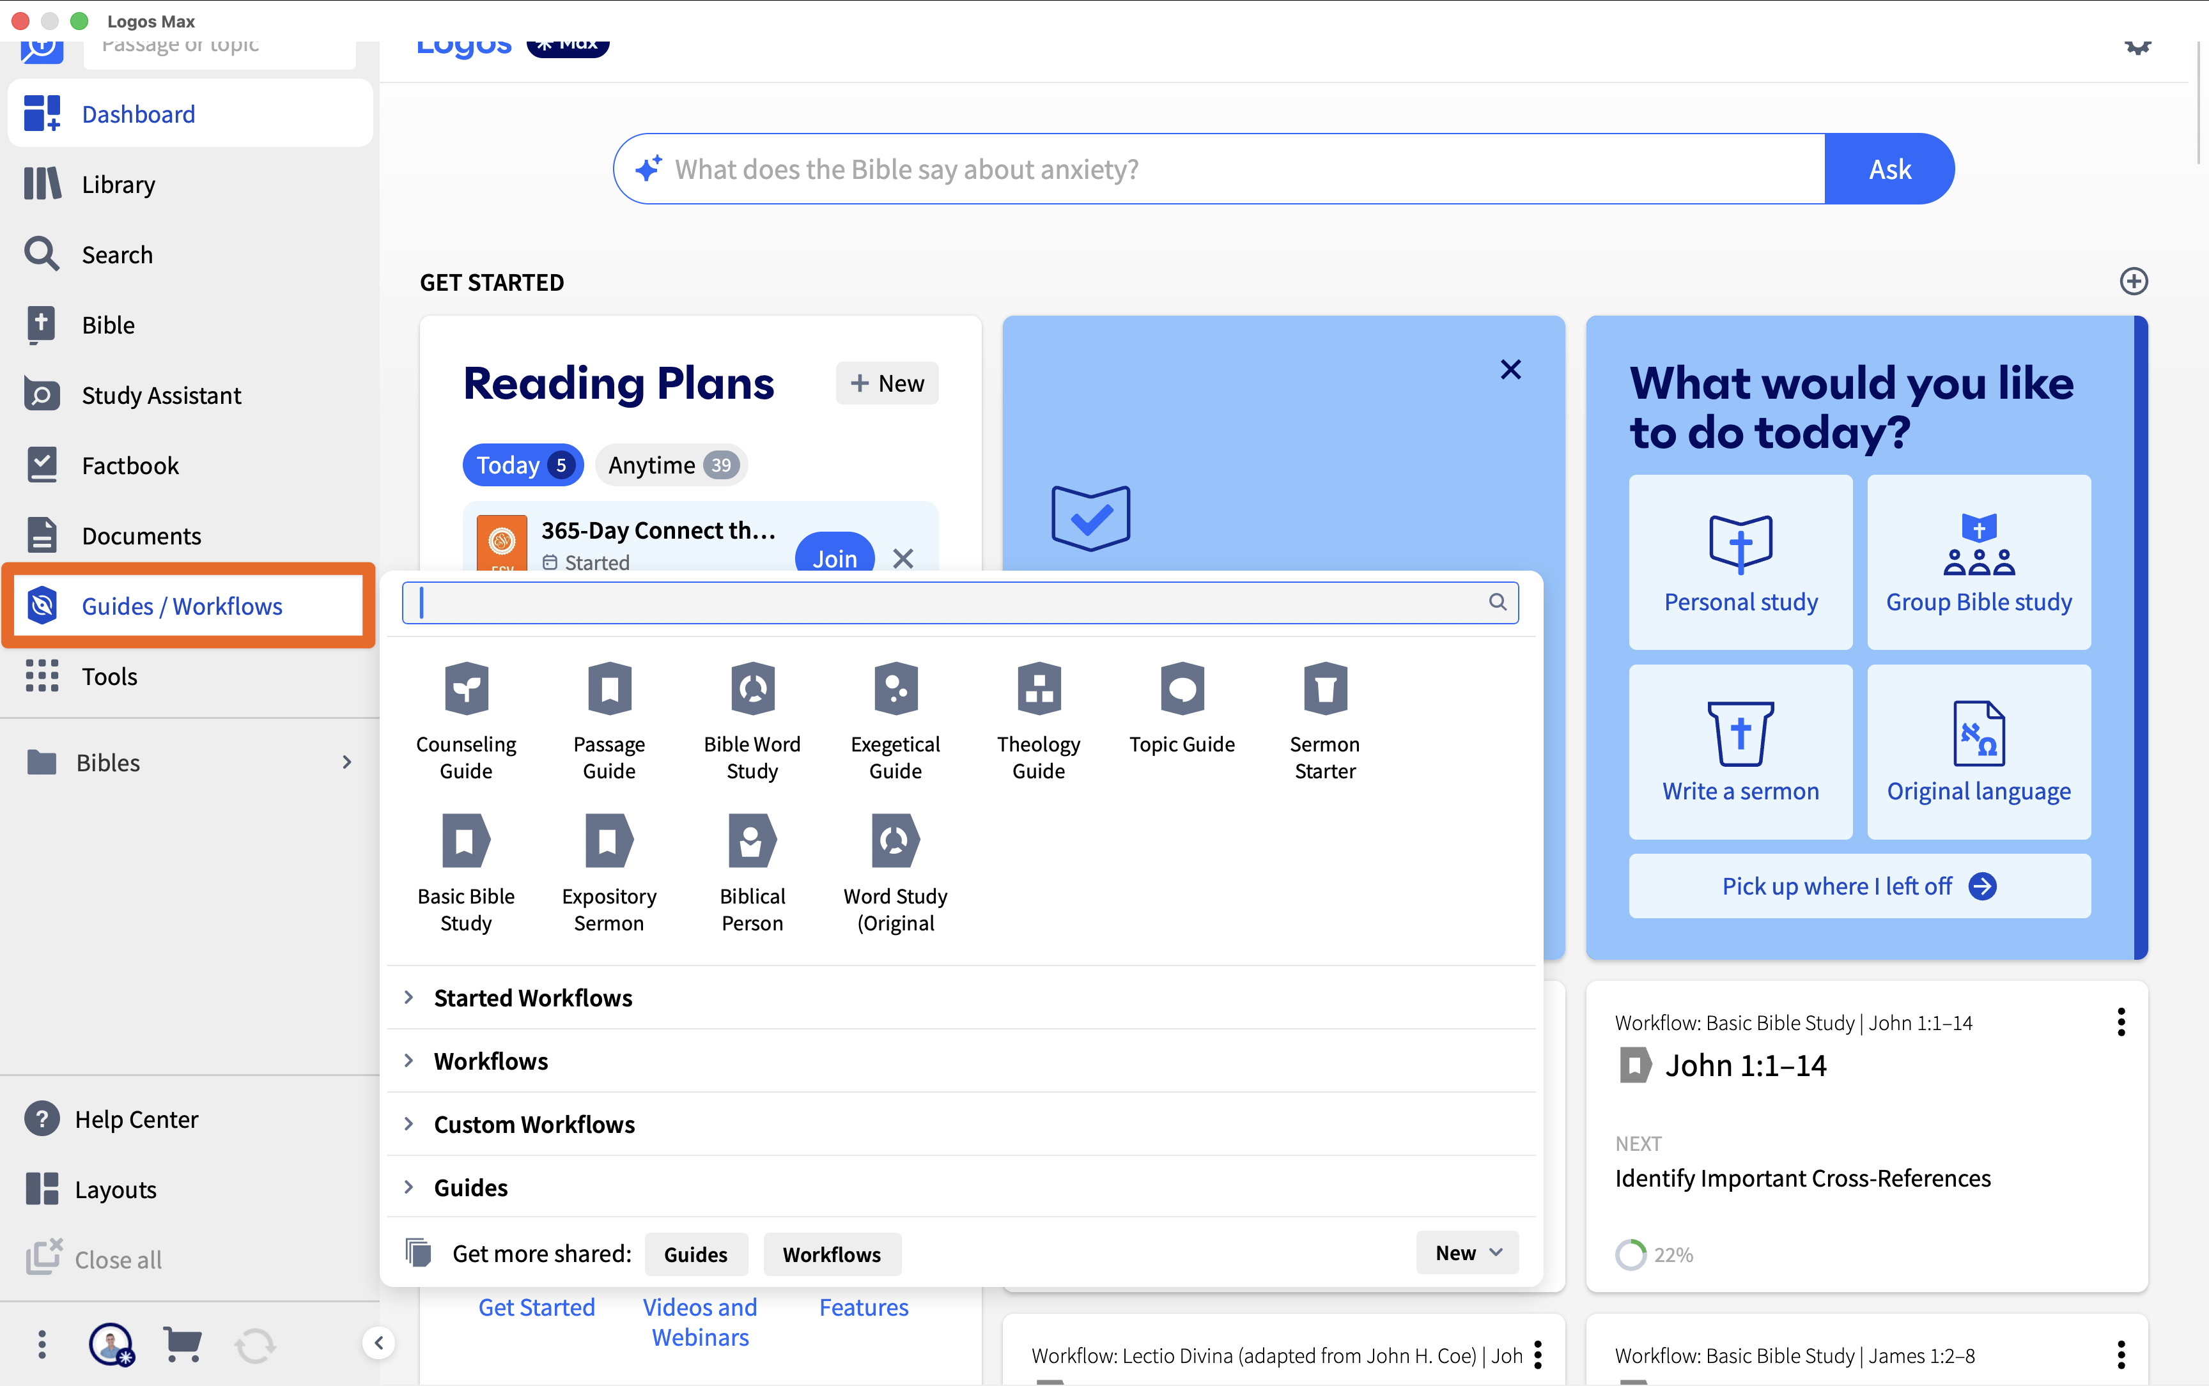Choose Original language tile
The width and height of the screenshot is (2209, 1386).
[1979, 751]
